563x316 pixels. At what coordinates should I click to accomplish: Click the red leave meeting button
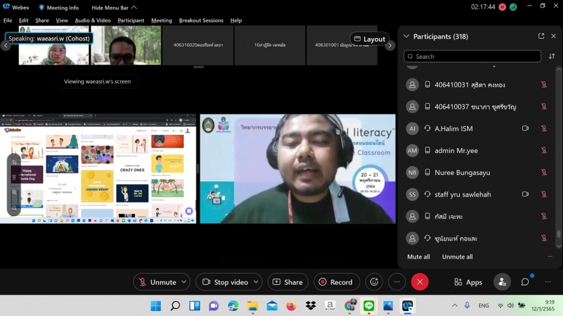(x=420, y=282)
